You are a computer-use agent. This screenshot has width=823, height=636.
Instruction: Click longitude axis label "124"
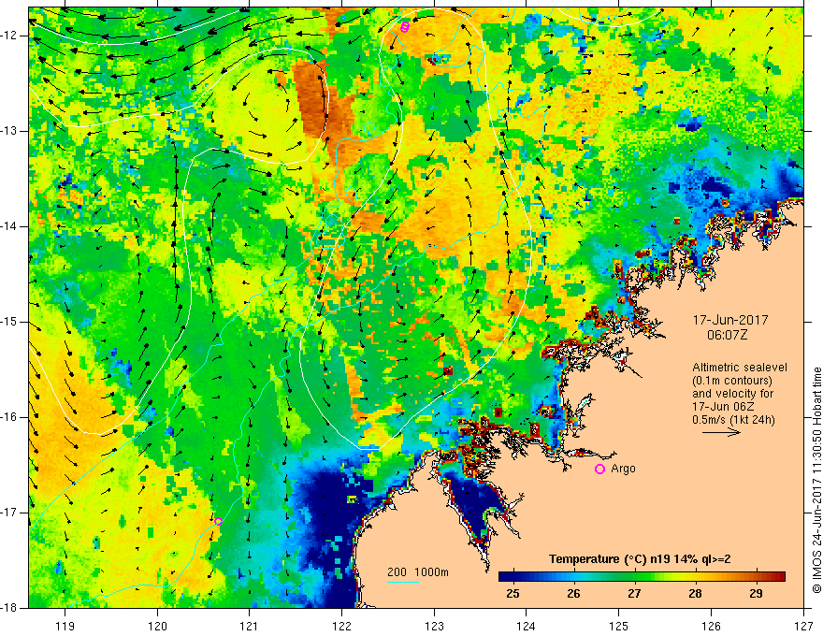tap(527, 626)
